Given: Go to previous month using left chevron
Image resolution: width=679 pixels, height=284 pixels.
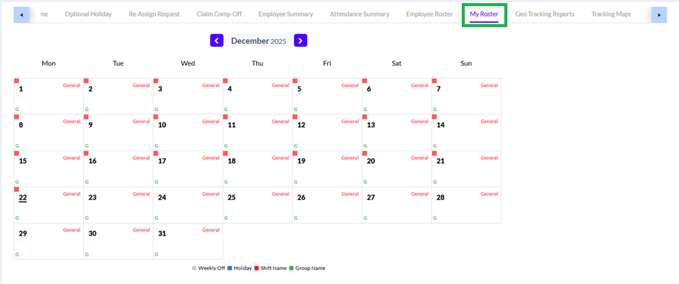Looking at the screenshot, I should (x=217, y=41).
